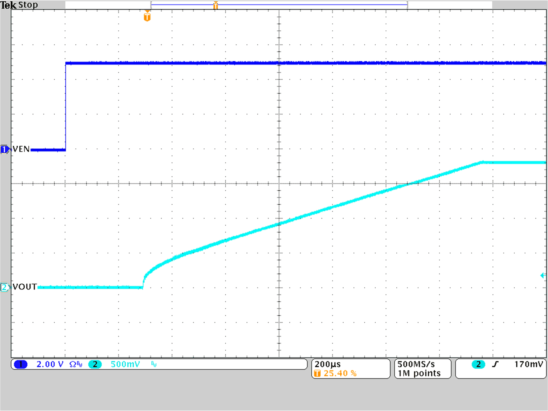
Task: Click the rising-edge slope icon in trigger readout
Action: point(495,364)
